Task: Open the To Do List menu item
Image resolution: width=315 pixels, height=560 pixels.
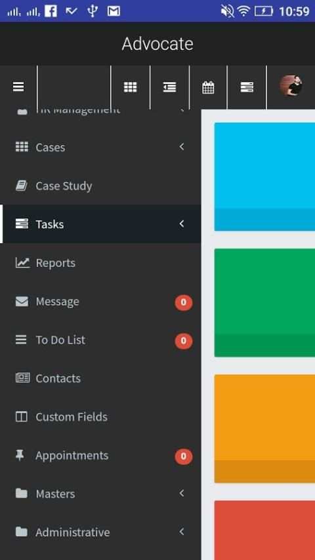Action: [100, 340]
